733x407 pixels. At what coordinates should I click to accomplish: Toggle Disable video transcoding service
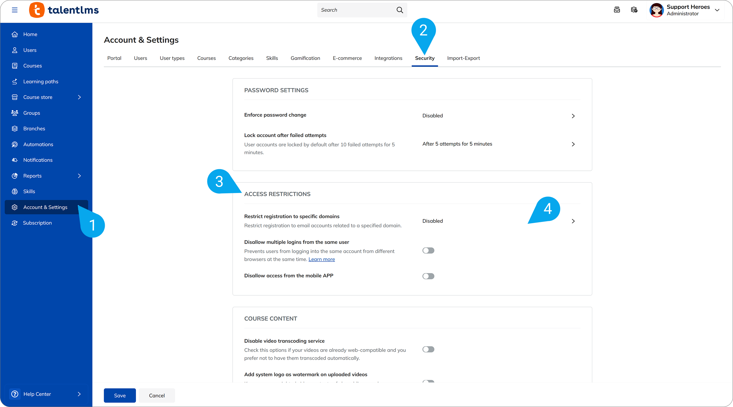tap(428, 349)
